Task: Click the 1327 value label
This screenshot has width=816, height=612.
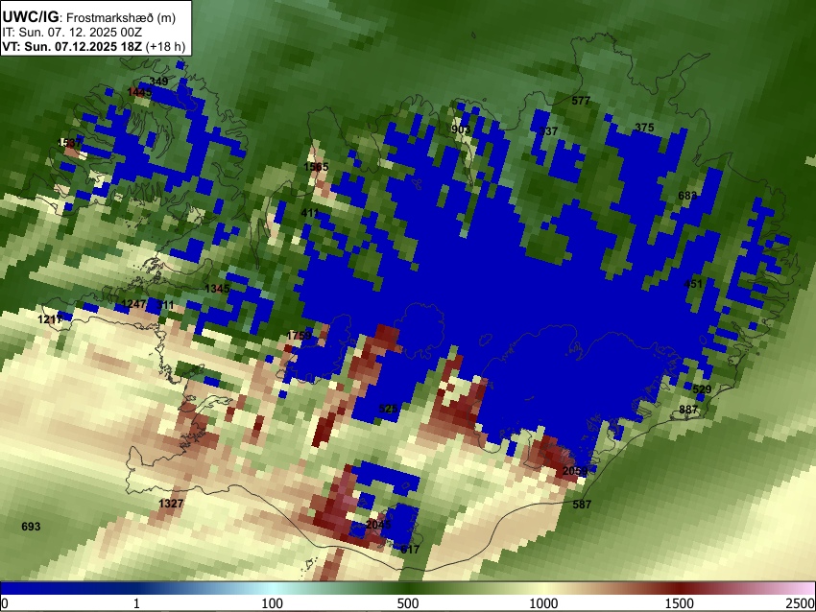Action: tap(171, 503)
